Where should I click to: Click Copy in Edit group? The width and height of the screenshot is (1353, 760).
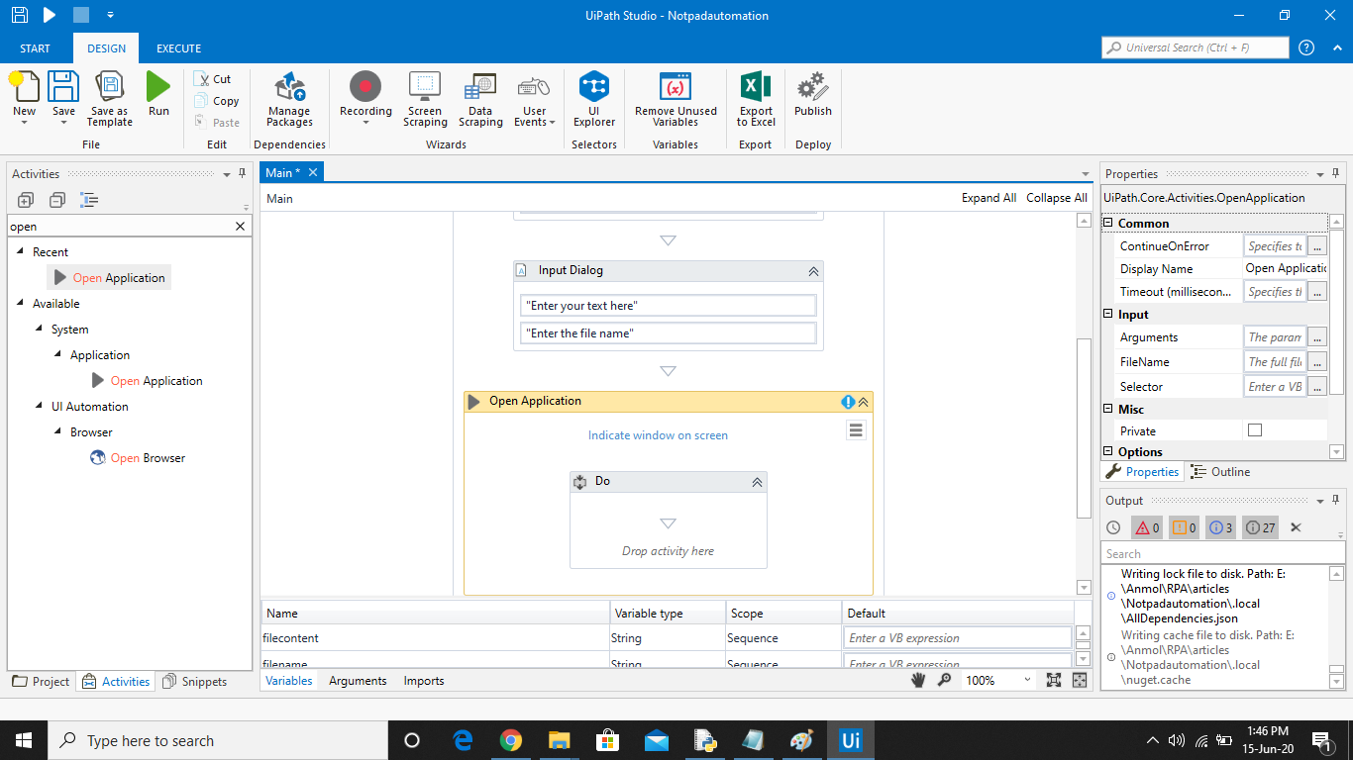[217, 101]
